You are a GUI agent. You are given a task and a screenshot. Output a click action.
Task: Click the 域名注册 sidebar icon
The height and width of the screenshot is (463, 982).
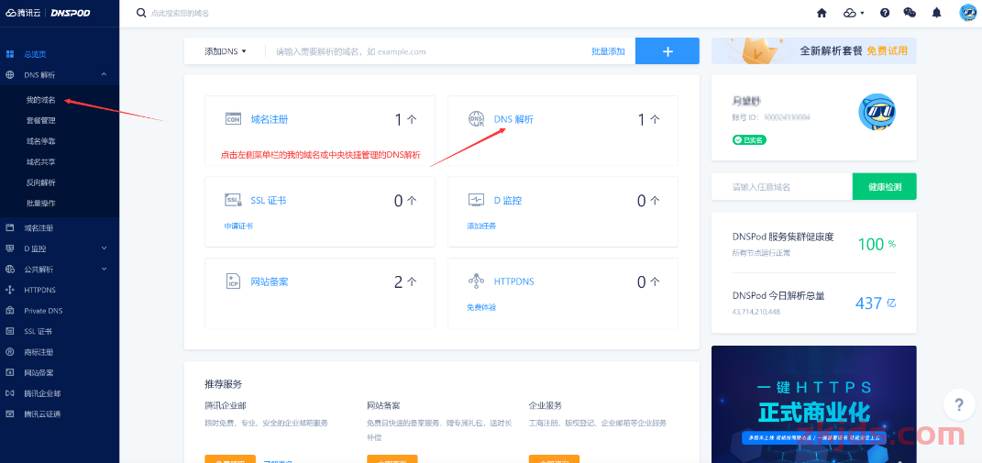click(9, 227)
